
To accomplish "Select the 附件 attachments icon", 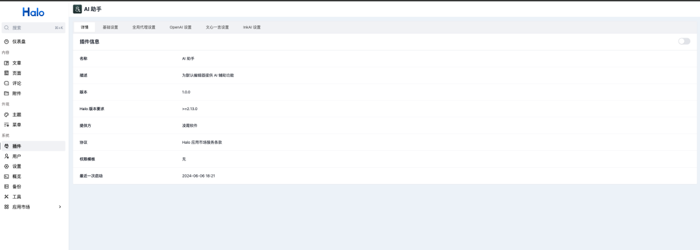I will coord(6,94).
